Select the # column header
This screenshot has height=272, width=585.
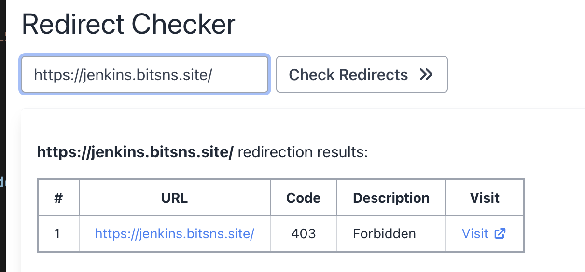(x=58, y=198)
